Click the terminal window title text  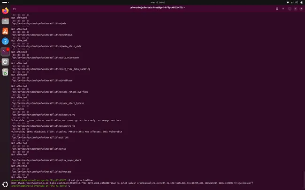pos(158,7)
